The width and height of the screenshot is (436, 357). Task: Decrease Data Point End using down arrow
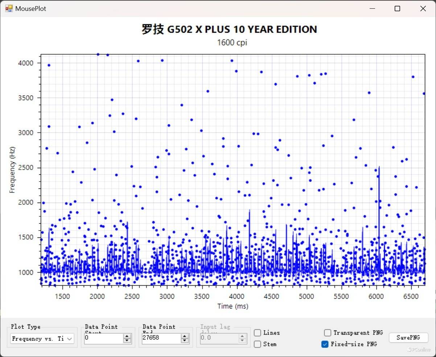pos(185,341)
